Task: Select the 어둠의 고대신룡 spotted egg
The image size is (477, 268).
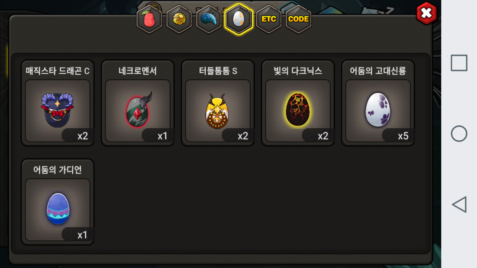Action: [x=378, y=111]
